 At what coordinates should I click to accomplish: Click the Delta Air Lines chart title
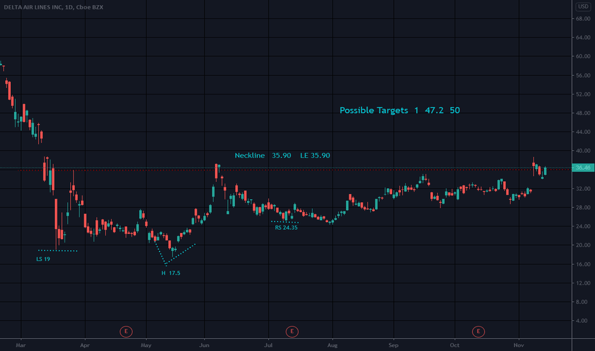pos(54,7)
